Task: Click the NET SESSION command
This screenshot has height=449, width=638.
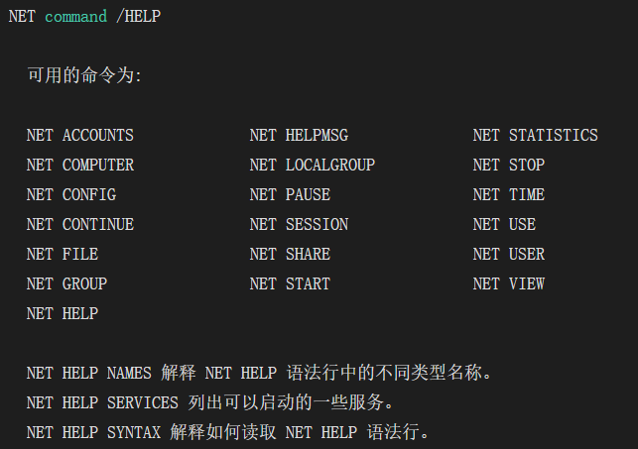Action: pyautogui.click(x=299, y=224)
